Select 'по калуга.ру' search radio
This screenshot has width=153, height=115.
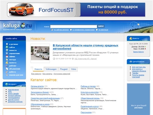pos(97,30)
